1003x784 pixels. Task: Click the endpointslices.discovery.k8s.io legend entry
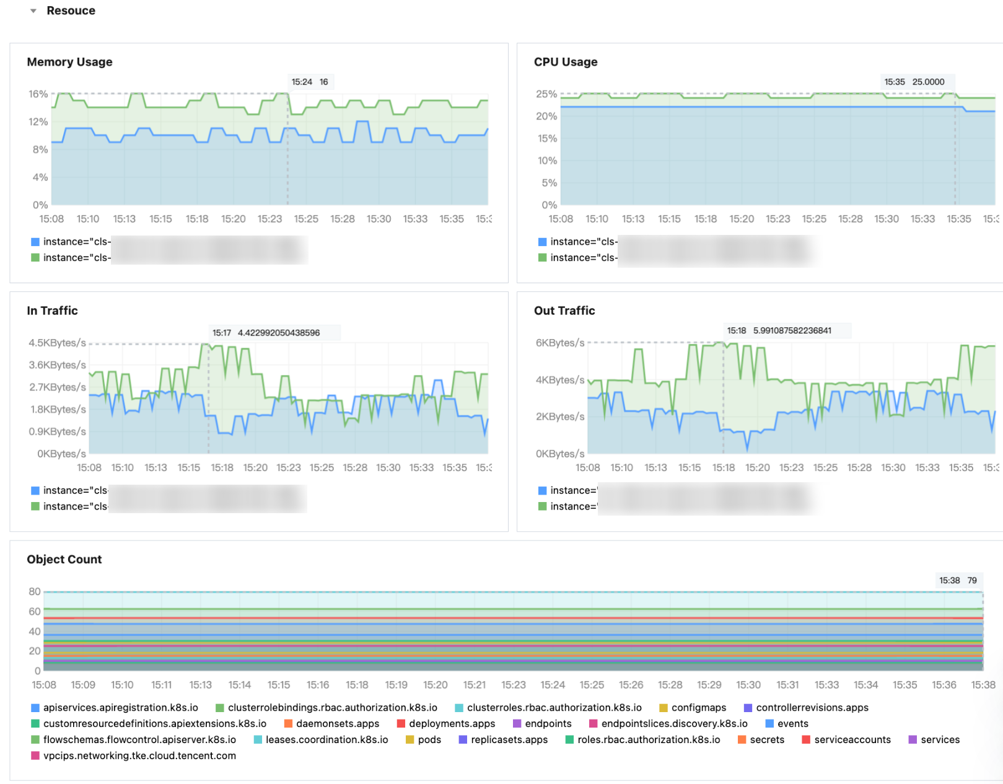[668, 724]
